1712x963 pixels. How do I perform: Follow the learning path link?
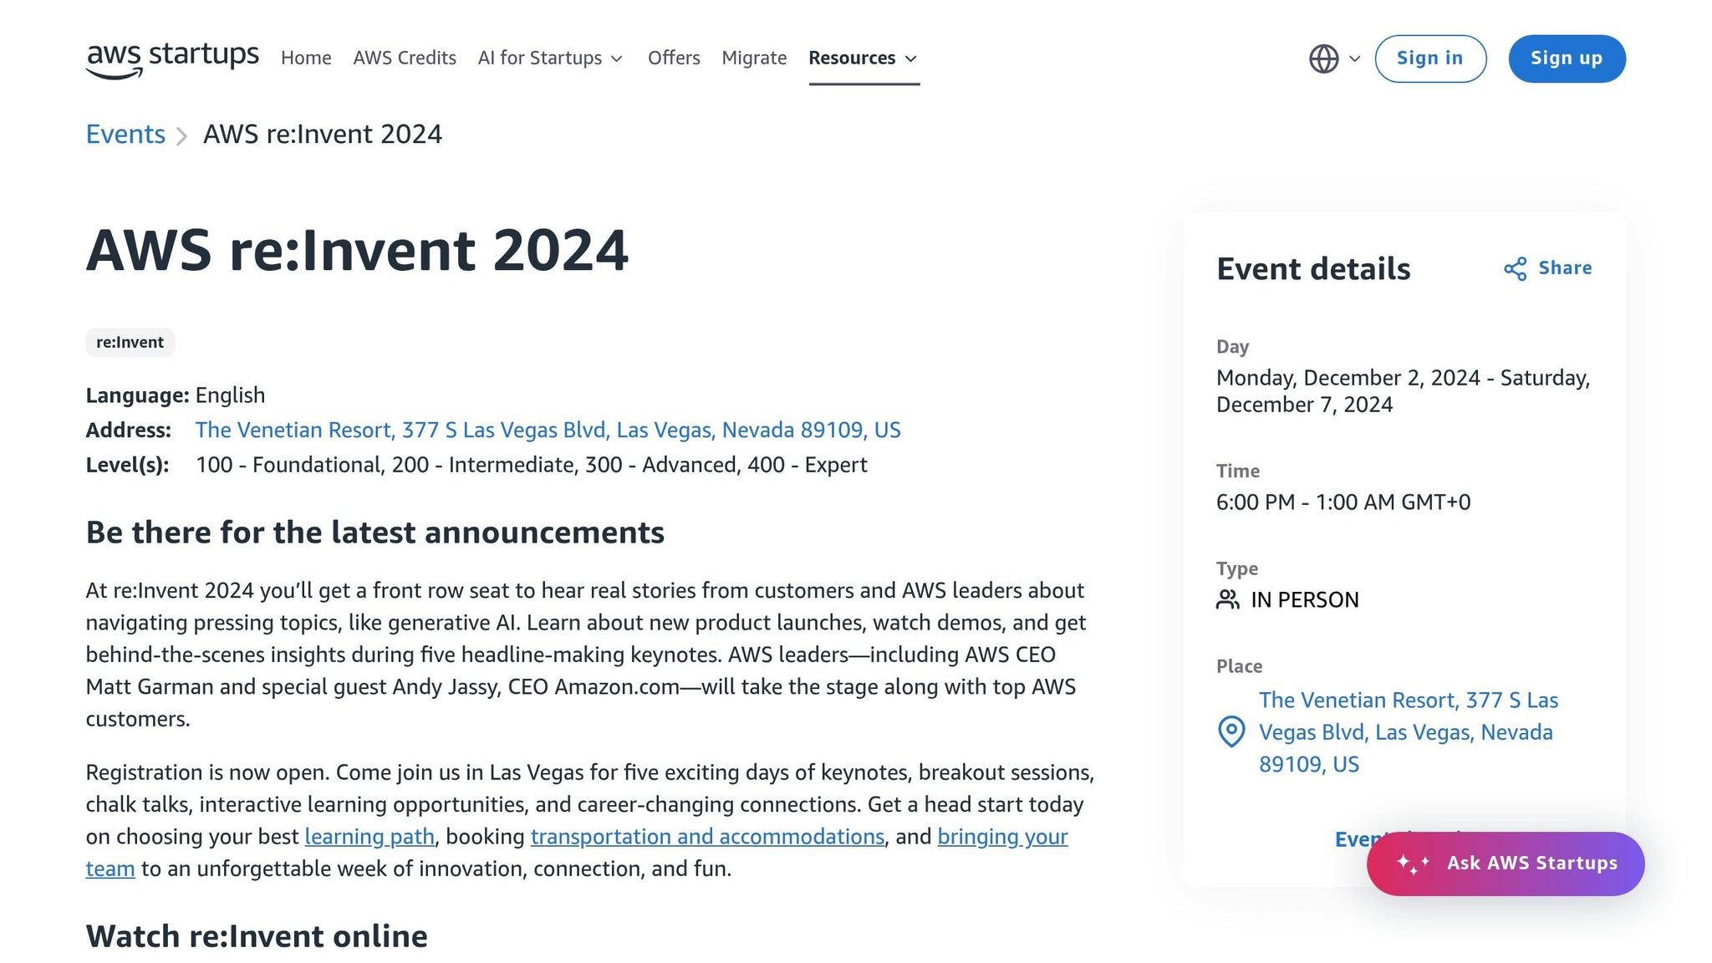(x=369, y=837)
